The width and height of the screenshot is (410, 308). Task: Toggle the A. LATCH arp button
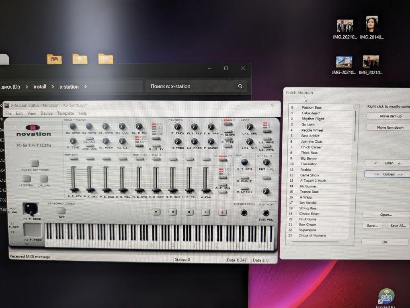point(244,188)
